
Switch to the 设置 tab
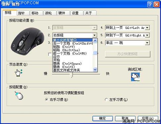pos(77,13)
